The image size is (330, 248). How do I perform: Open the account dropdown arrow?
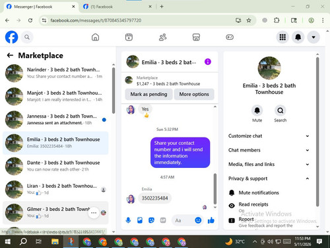click(x=313, y=37)
